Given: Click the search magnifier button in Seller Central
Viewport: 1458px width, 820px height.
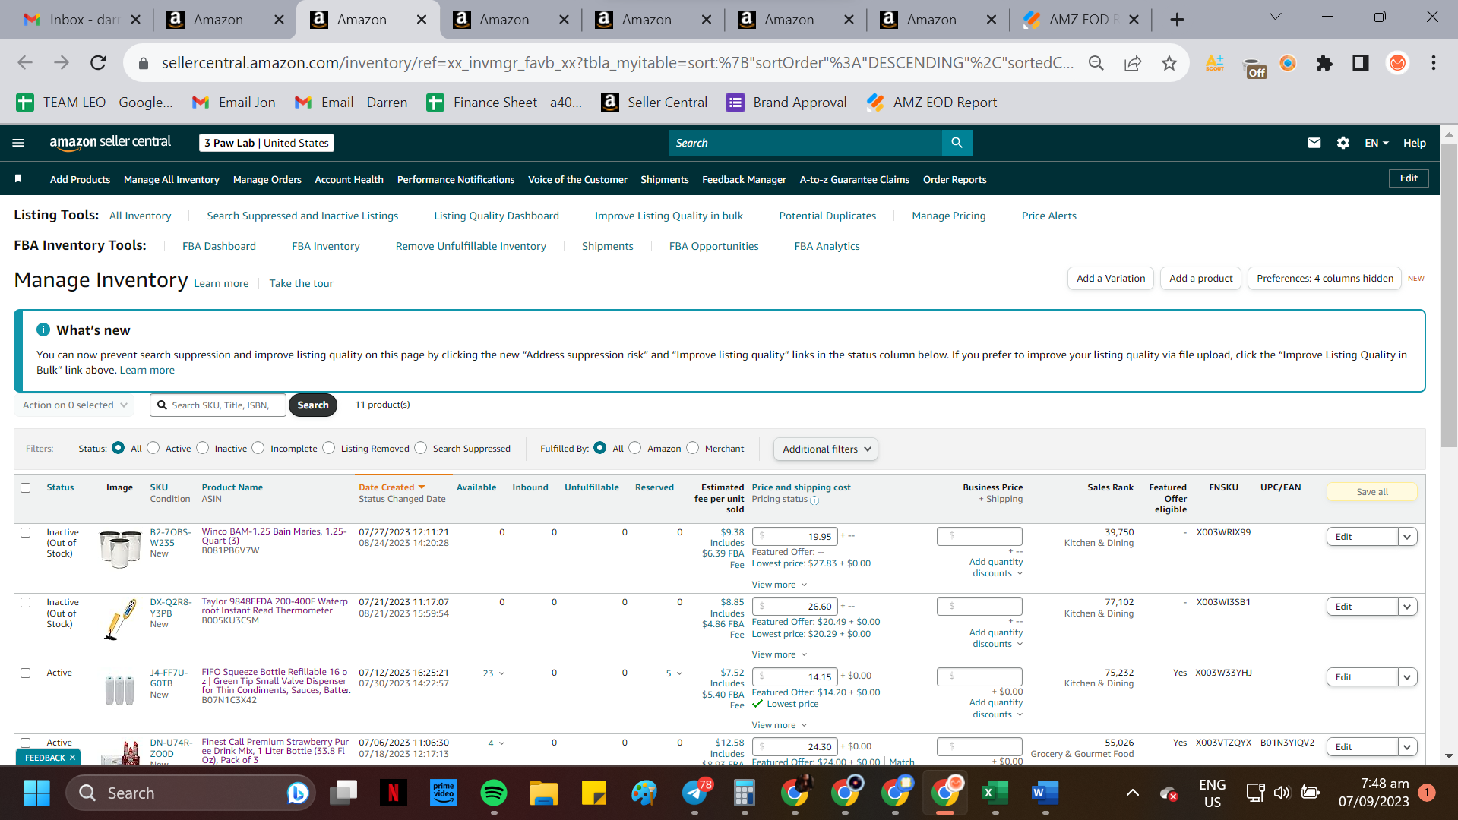Looking at the screenshot, I should tap(957, 143).
